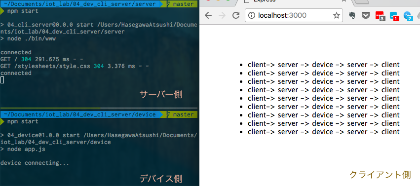
Task: Open the Pocket extension
Action: pos(366,15)
